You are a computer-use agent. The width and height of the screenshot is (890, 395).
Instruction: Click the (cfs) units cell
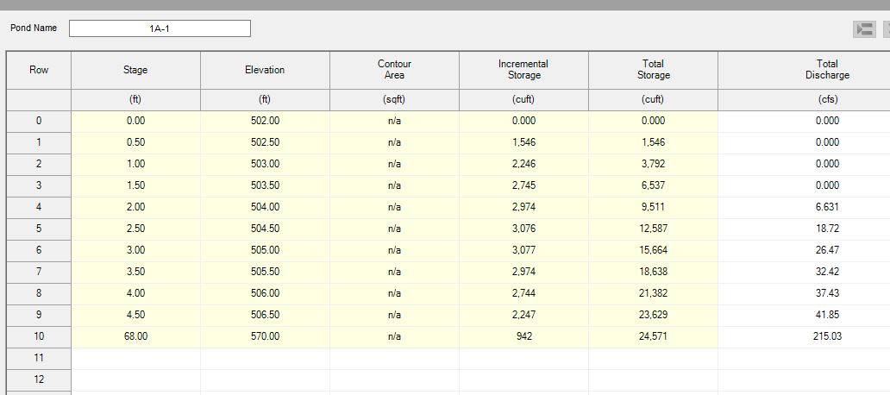(x=805, y=99)
